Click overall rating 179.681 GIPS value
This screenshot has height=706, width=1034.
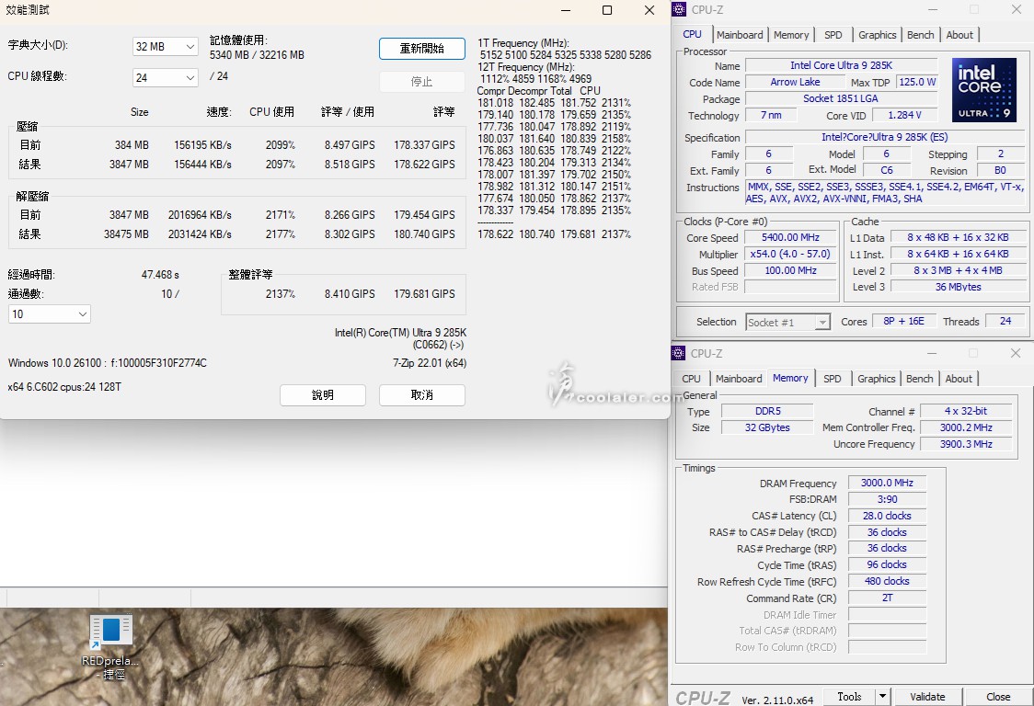pyautogui.click(x=424, y=294)
